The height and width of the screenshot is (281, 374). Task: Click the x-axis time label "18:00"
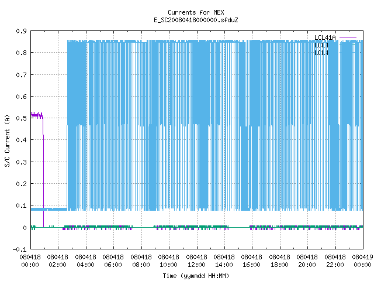click(279, 265)
